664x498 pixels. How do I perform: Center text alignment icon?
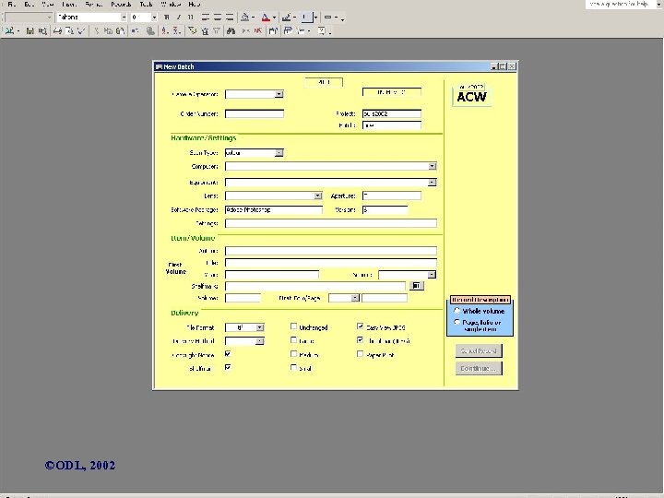218,18
